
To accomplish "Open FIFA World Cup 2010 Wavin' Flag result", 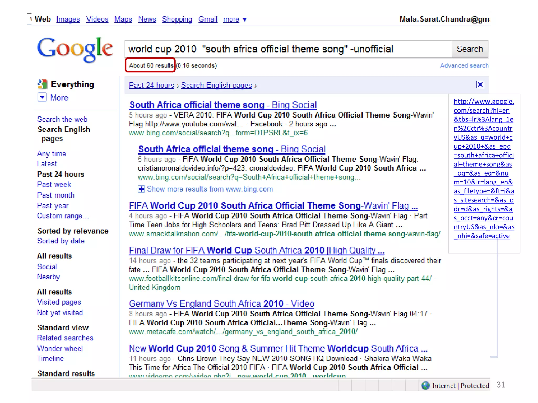I will pyautogui.click(x=273, y=206).
